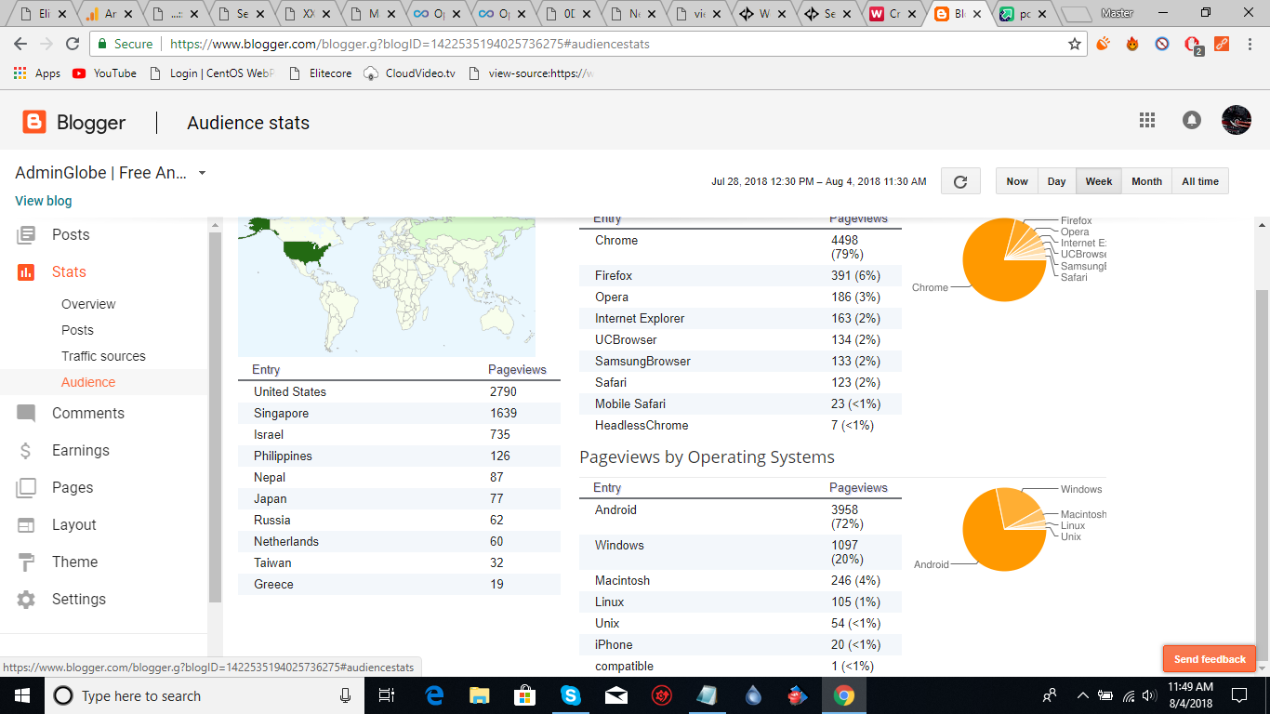Screen dimensions: 1270x714
Task: Open the Elitecore bookmark
Action: click(320, 73)
